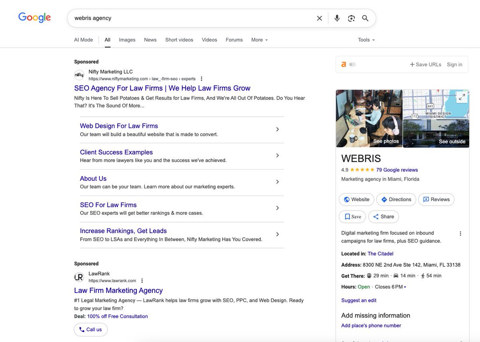
Task: Select the All results tab
Action: pyautogui.click(x=108, y=40)
